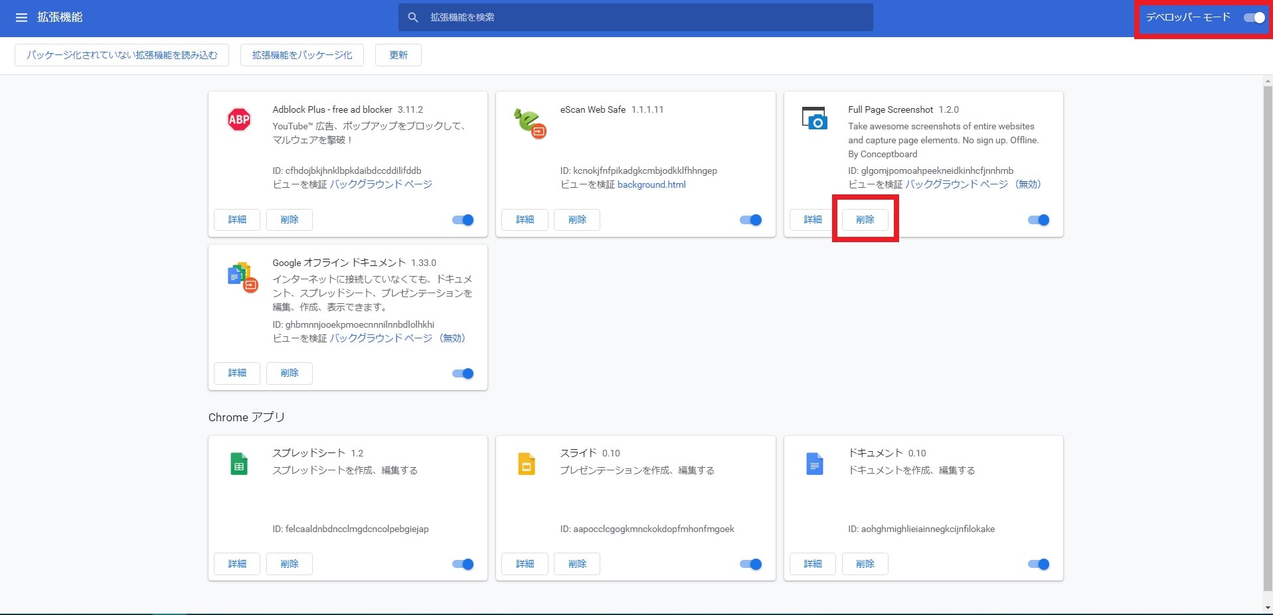The image size is (1273, 615).
Task: Click the Chrome アプリ section heading
Action: pyautogui.click(x=246, y=417)
